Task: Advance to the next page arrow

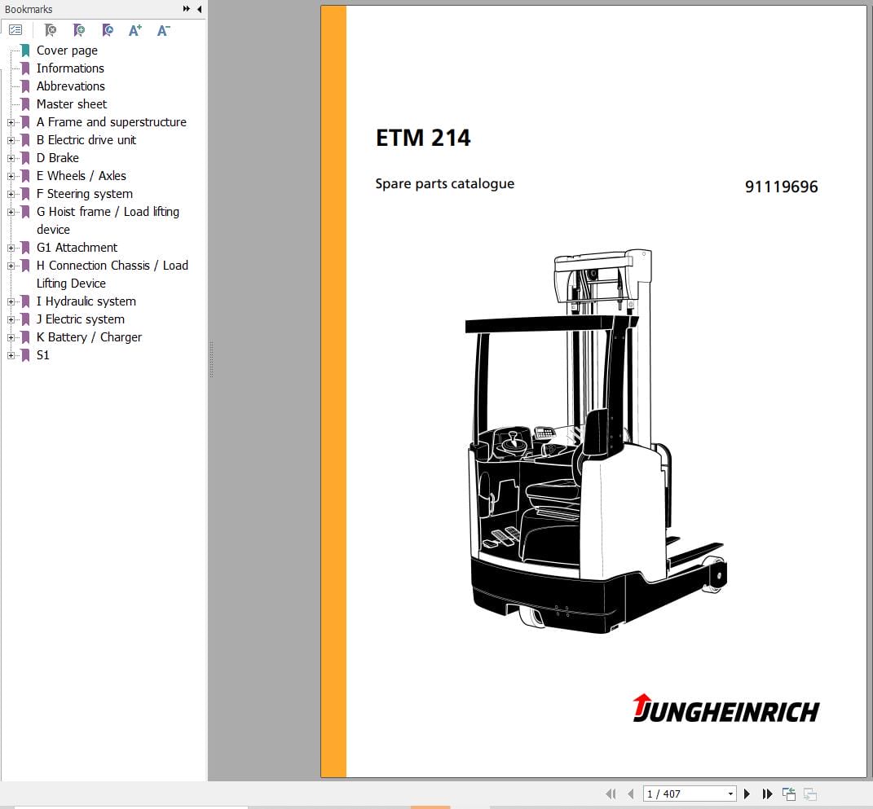Action: (x=747, y=794)
